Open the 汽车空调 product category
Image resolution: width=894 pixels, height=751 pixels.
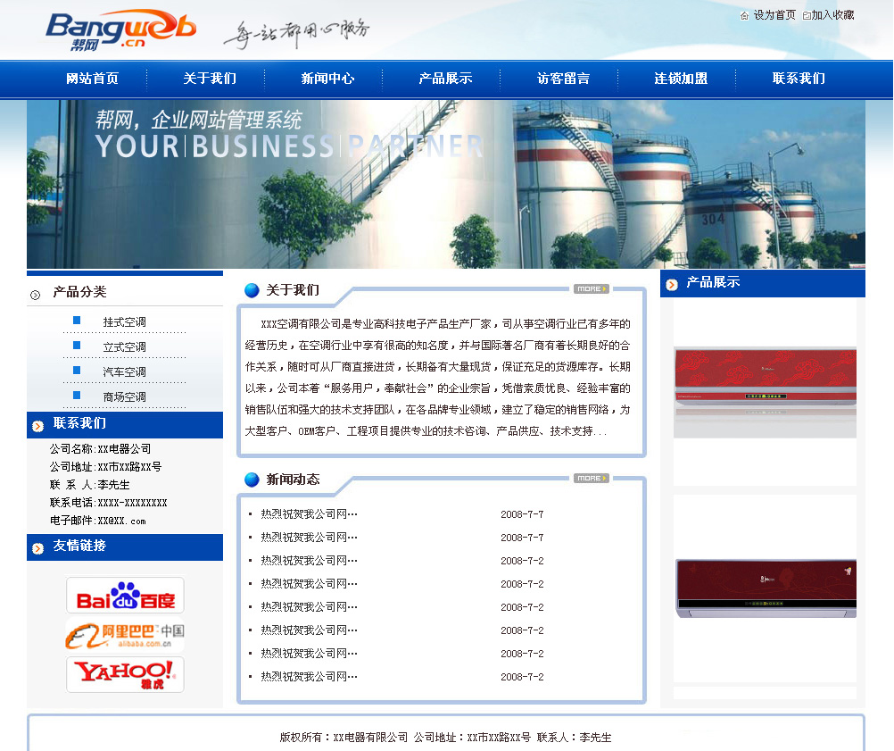(124, 372)
